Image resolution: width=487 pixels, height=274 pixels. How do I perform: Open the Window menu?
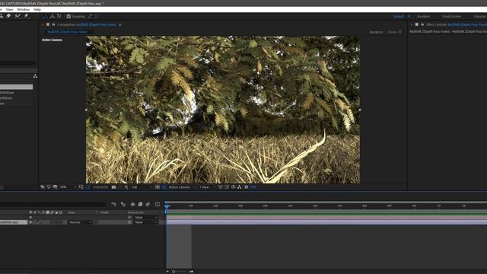point(24,9)
